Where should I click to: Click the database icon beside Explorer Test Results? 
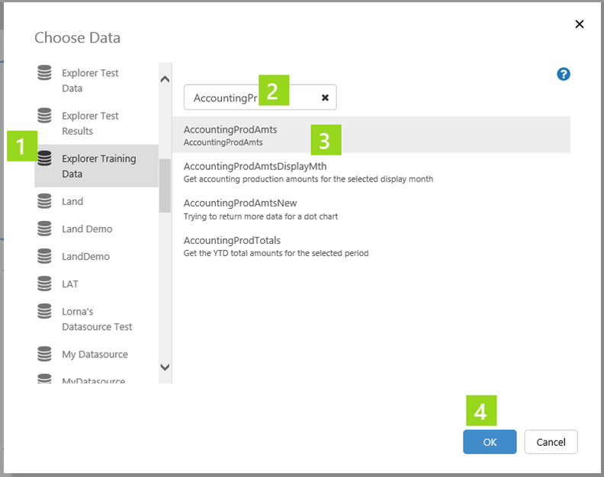coord(45,117)
